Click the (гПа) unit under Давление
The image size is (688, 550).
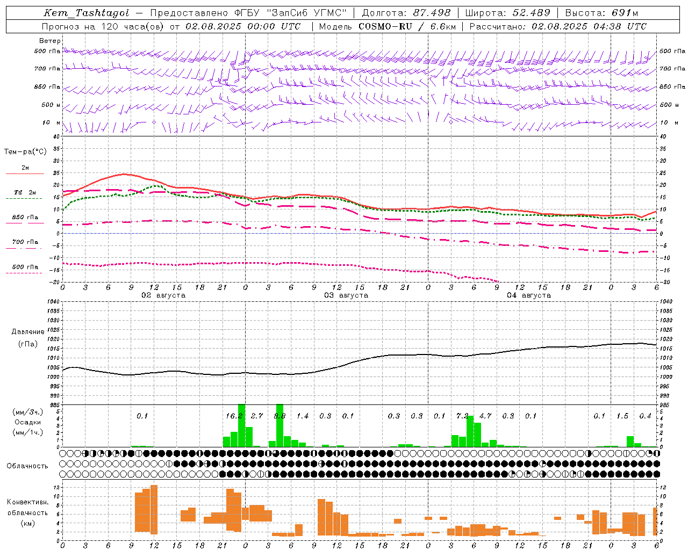click(28, 344)
